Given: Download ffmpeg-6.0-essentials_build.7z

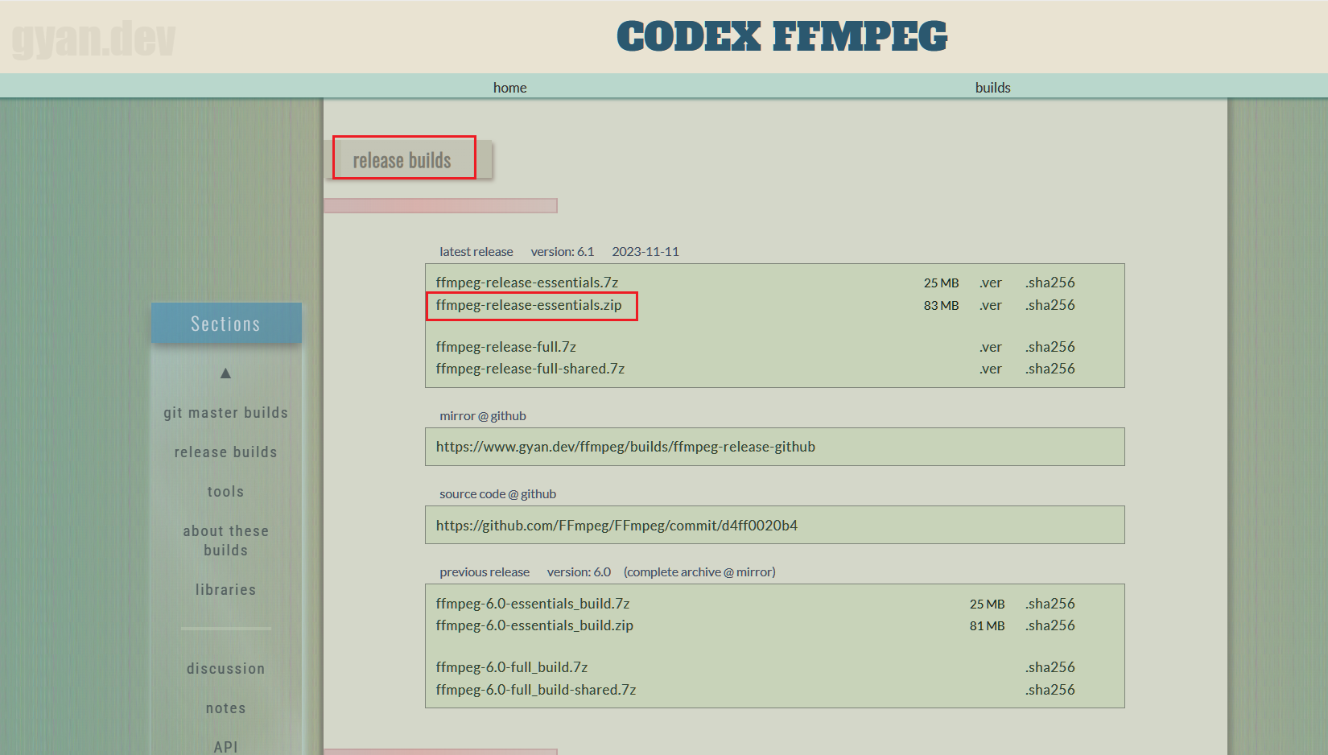Looking at the screenshot, I should [x=533, y=604].
